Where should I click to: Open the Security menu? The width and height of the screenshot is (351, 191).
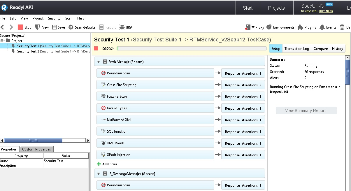(x=54, y=18)
